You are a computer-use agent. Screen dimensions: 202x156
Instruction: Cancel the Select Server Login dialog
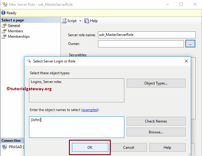point(129,148)
